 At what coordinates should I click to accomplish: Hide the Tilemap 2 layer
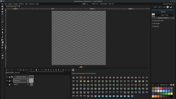[7, 81]
